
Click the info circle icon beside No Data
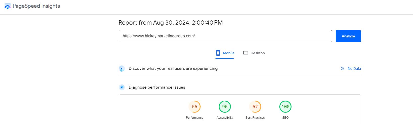[x=342, y=69]
